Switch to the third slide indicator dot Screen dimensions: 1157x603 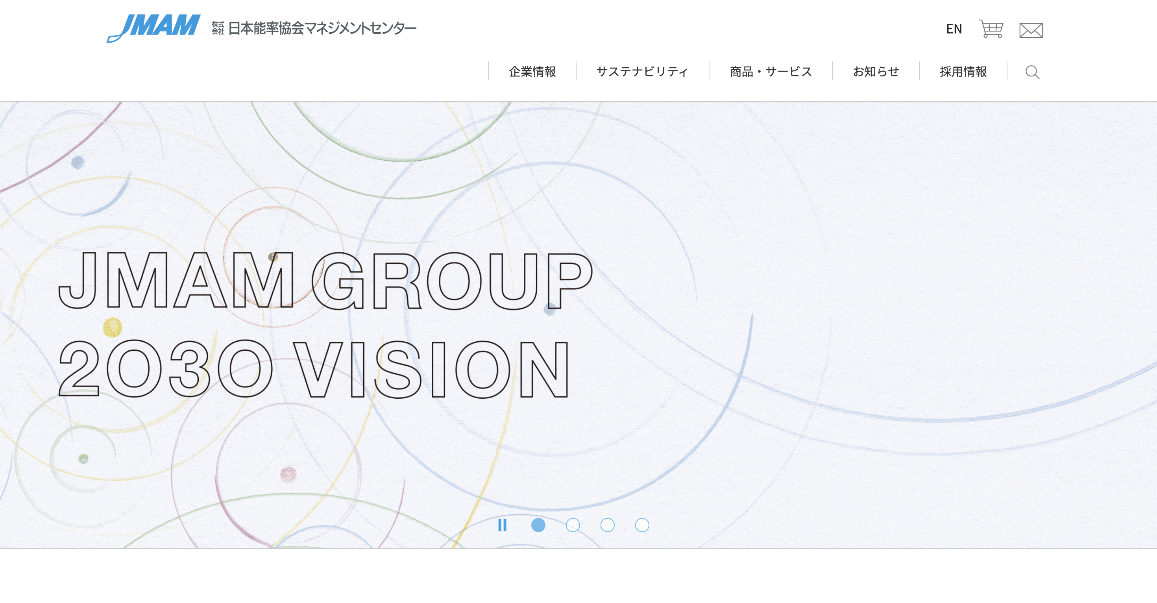coord(607,525)
